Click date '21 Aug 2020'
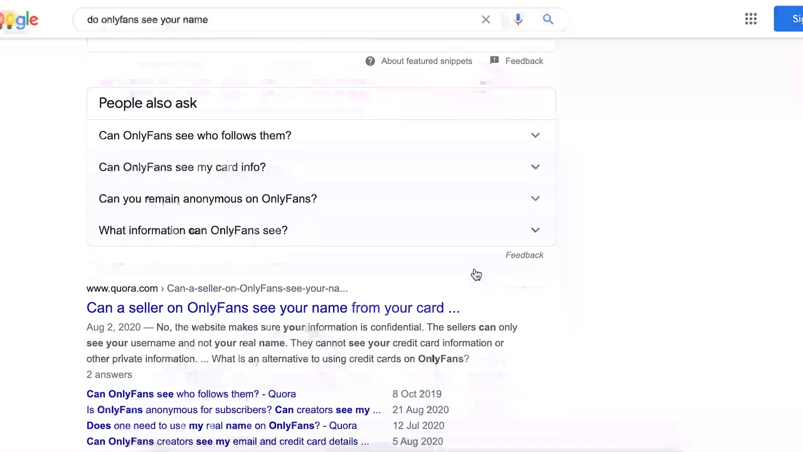 pos(420,409)
